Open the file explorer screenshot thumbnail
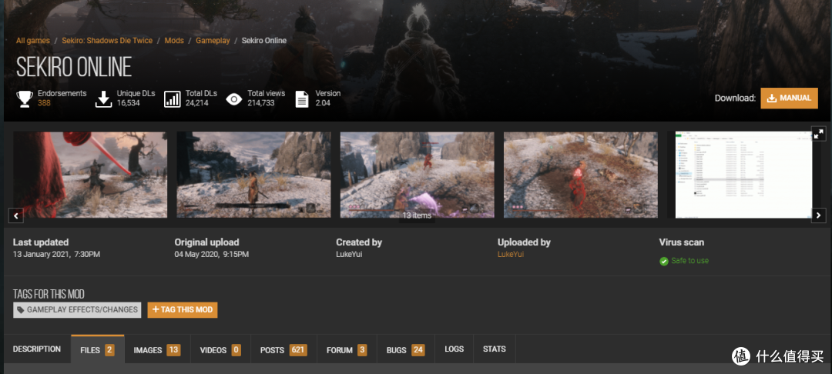 (x=744, y=175)
